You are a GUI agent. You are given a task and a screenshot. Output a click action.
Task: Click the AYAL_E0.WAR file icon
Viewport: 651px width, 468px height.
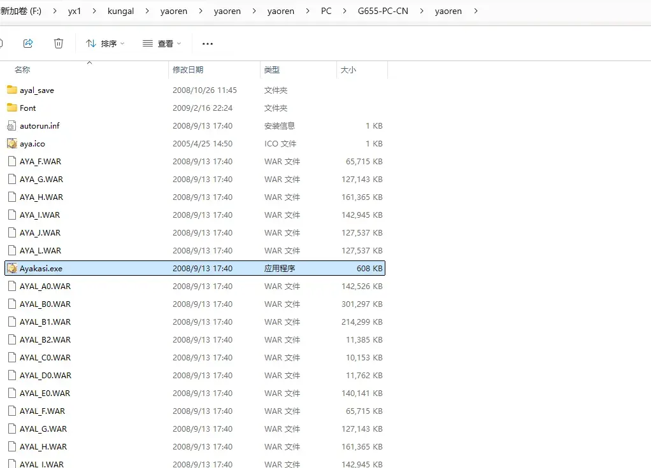pos(12,393)
